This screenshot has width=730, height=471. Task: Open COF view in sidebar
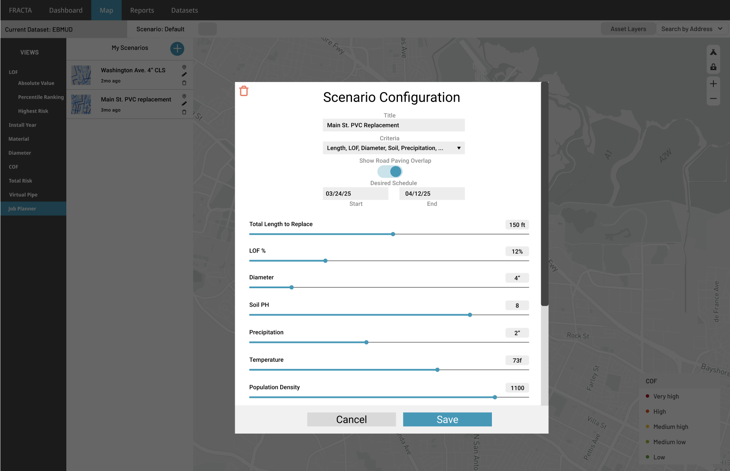(x=14, y=167)
